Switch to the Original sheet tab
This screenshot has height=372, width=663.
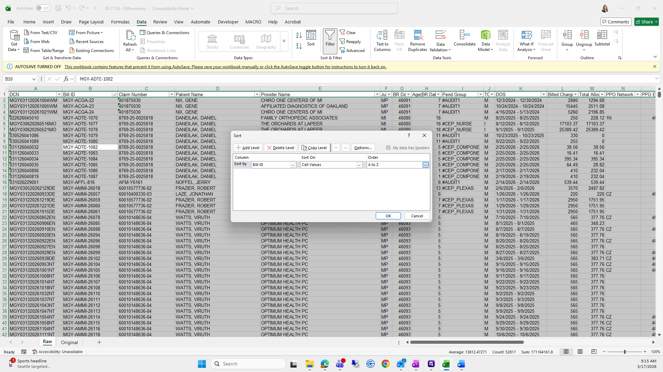[x=69, y=342]
